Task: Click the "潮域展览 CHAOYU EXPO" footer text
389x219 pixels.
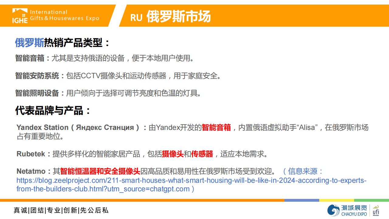Action: [354, 210]
